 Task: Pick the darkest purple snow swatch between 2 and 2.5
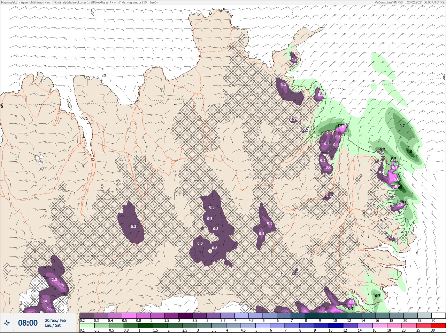click(x=186, y=316)
